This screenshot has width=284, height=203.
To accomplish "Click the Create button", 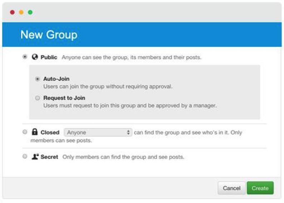I will 260,188.
